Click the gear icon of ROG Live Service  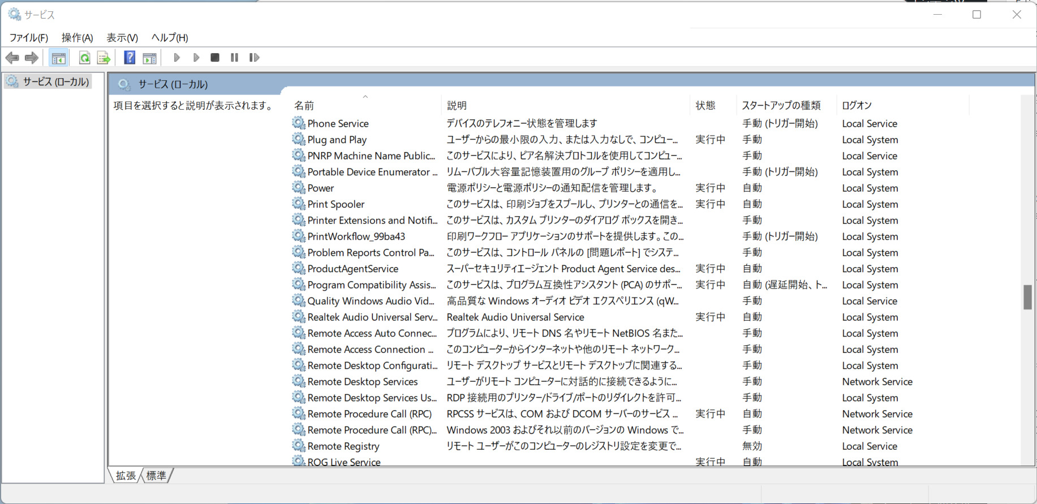click(299, 461)
